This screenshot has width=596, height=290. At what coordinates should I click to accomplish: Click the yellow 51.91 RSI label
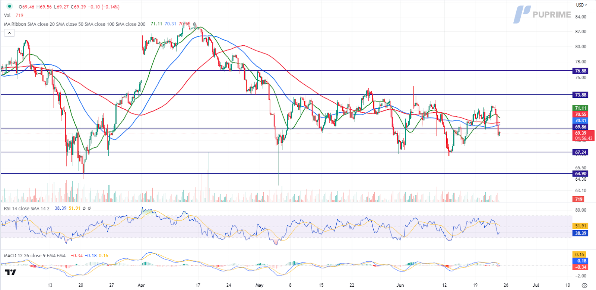[580, 226]
